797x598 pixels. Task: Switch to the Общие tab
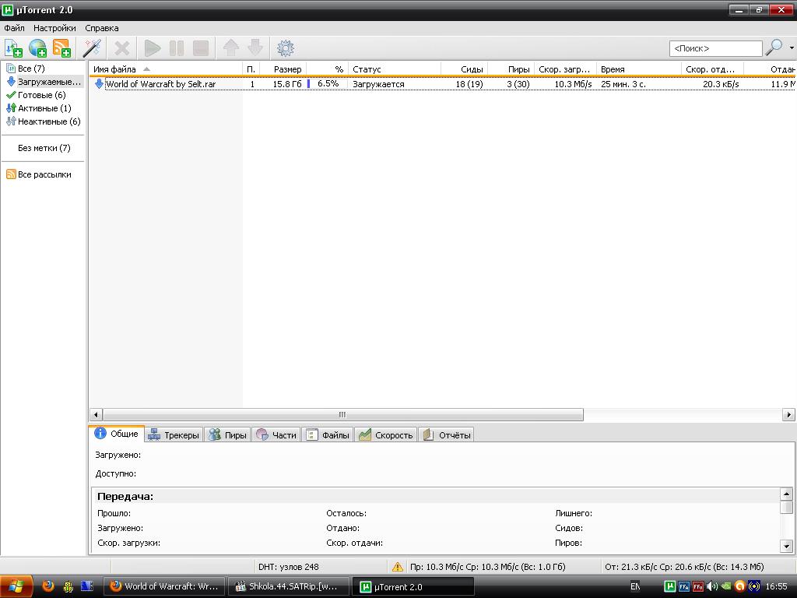[117, 434]
